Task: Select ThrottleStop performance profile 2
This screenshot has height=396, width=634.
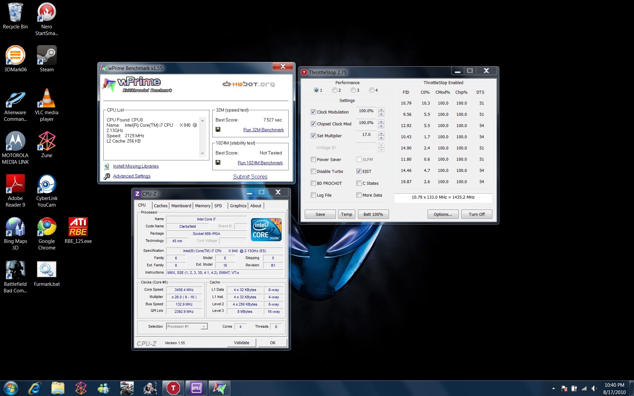Action: pos(335,90)
